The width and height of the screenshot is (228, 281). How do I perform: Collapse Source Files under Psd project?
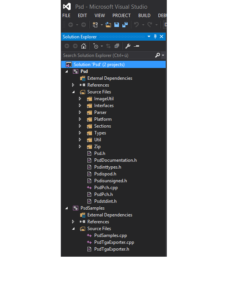(73, 92)
